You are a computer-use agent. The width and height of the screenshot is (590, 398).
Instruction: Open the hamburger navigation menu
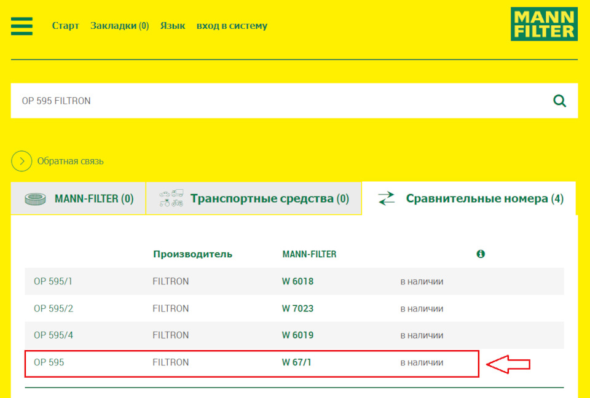tap(22, 26)
